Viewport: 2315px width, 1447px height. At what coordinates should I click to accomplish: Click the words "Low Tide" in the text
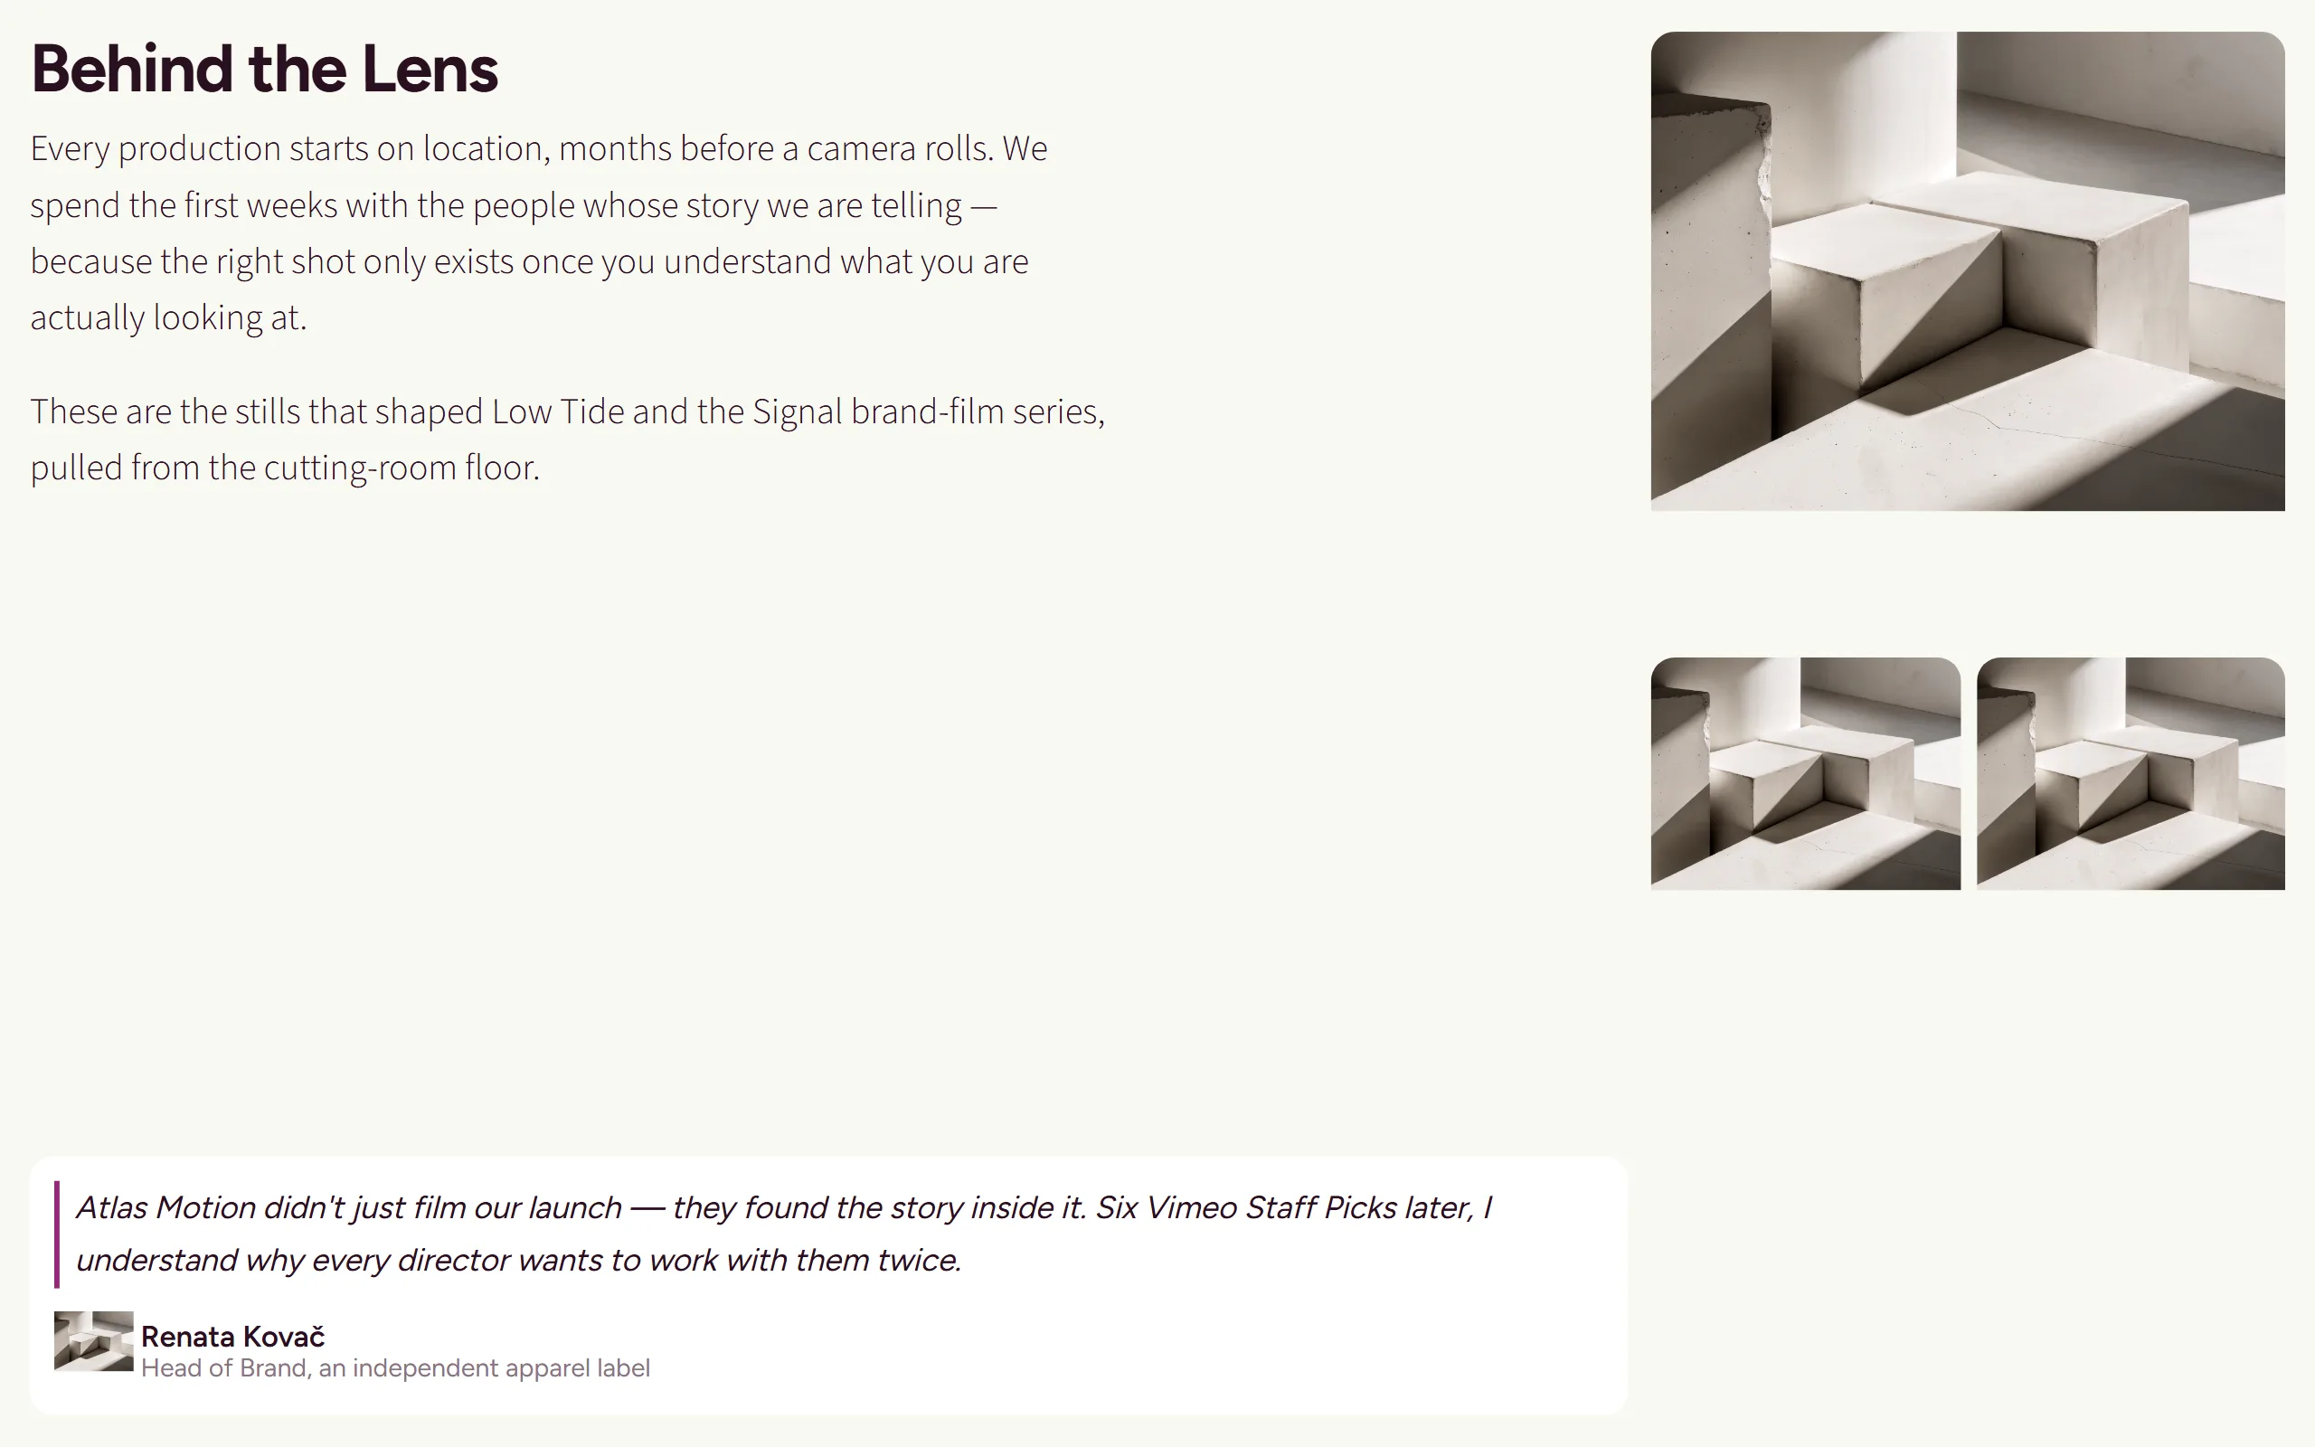click(558, 411)
